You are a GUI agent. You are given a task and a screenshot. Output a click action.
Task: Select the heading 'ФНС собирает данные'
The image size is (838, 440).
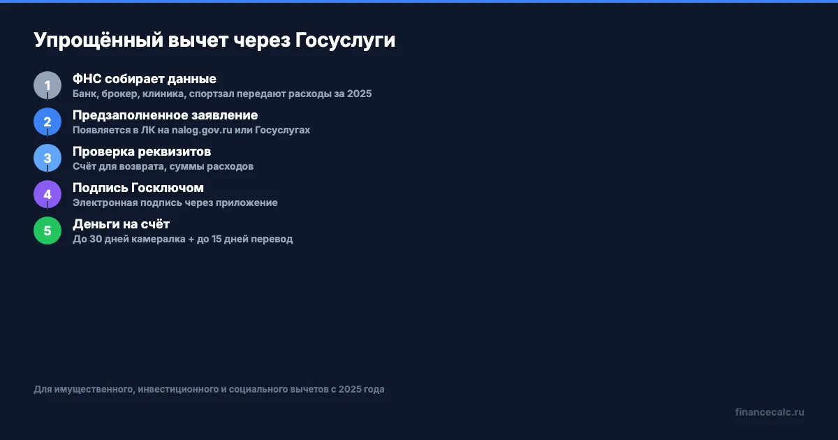click(145, 79)
